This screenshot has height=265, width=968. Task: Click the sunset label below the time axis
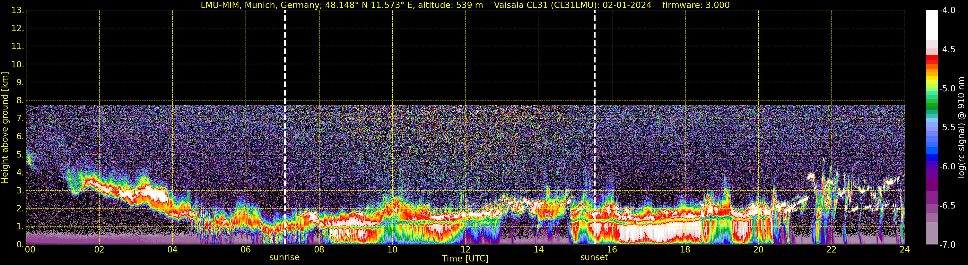[x=594, y=258]
